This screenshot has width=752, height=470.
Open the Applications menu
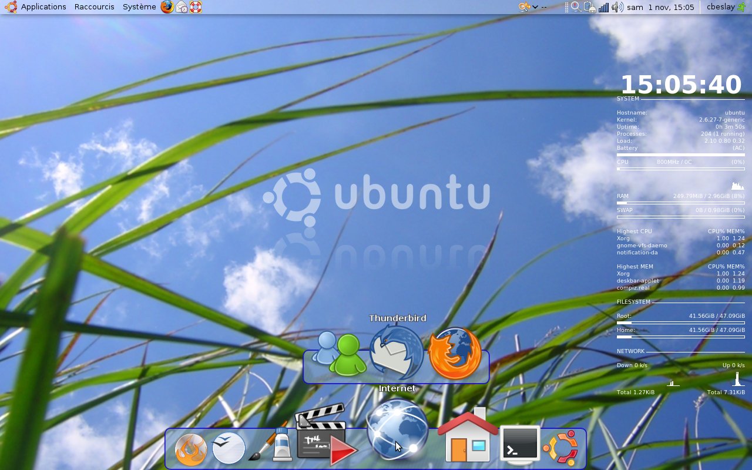click(x=43, y=7)
